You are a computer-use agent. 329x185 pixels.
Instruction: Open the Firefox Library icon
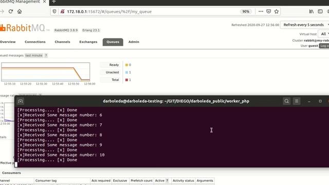[312, 11]
